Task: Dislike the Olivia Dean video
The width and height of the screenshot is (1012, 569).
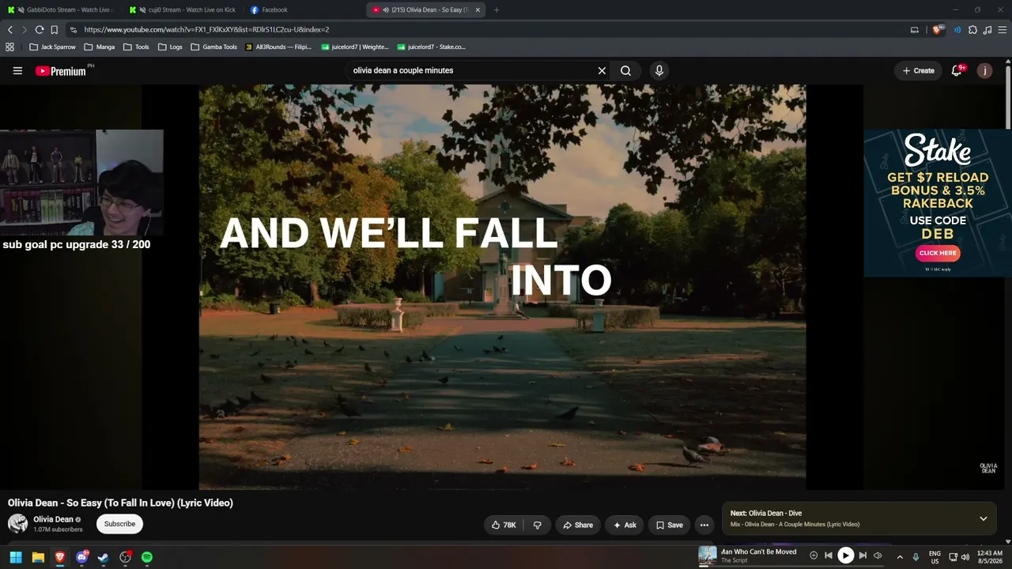Action: pos(537,525)
